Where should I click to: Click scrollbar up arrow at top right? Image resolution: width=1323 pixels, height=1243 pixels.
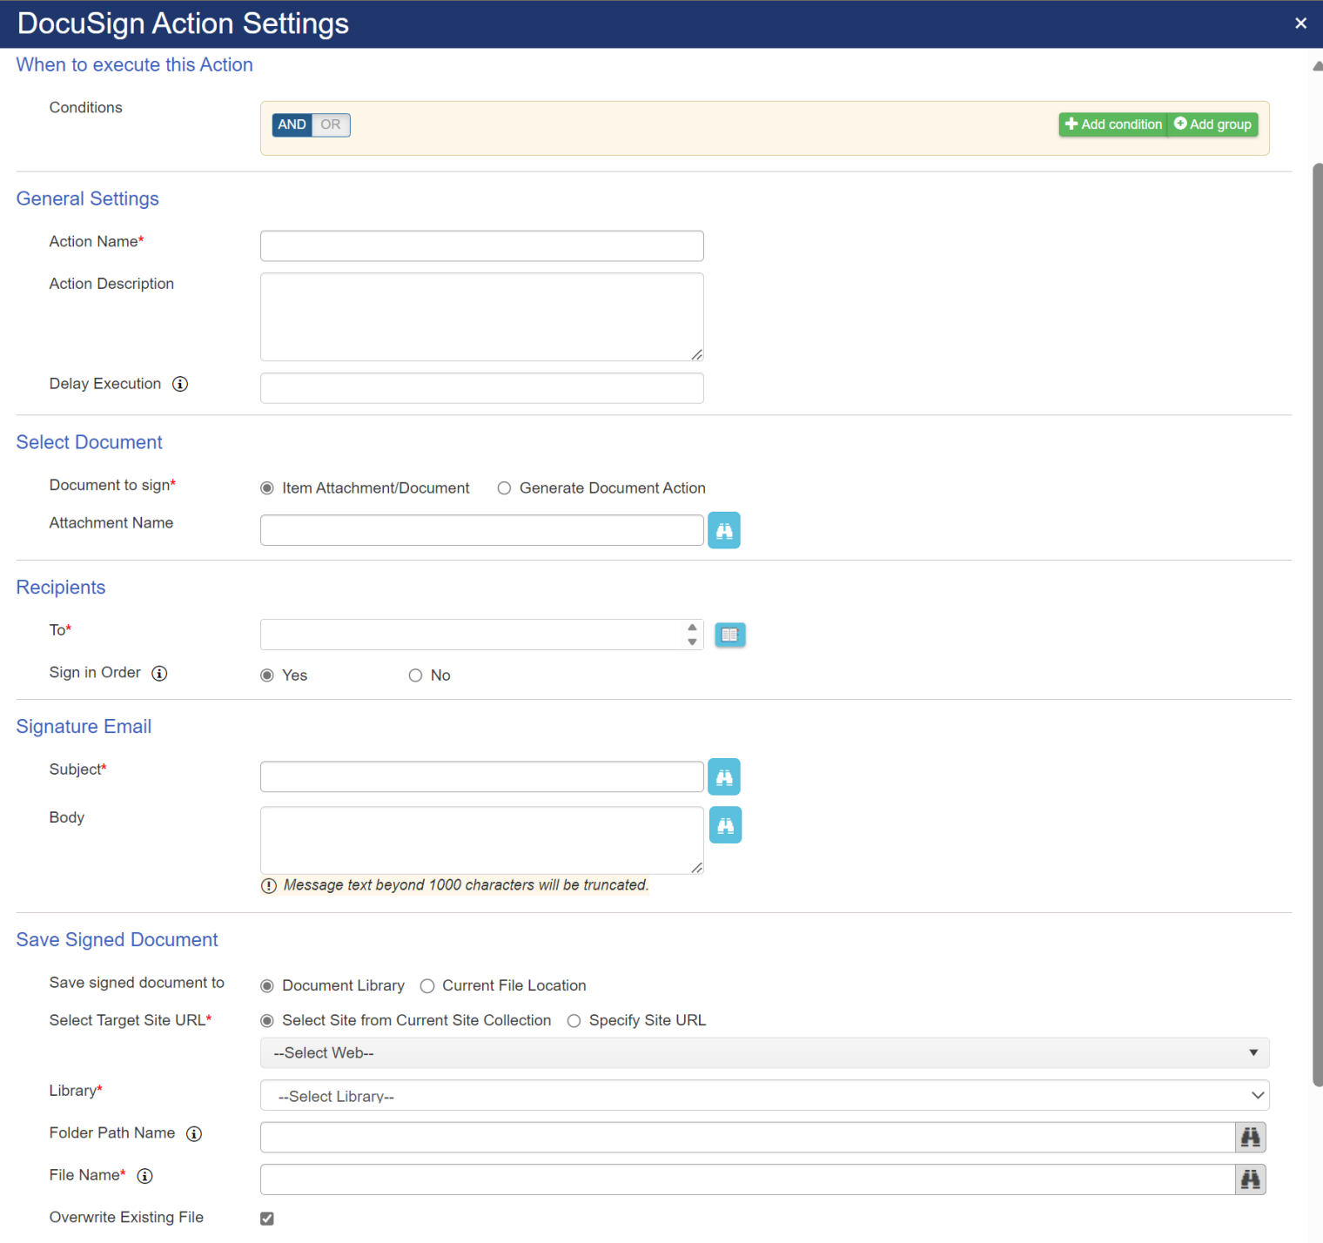(1318, 66)
